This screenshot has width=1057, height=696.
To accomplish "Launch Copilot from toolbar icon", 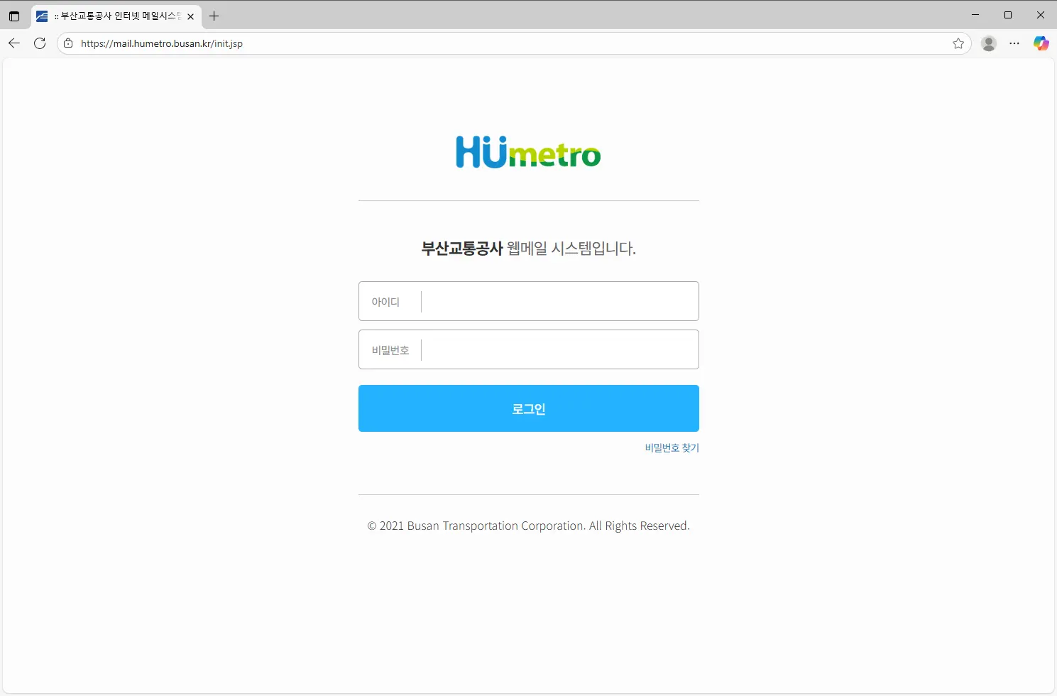I will tap(1041, 43).
